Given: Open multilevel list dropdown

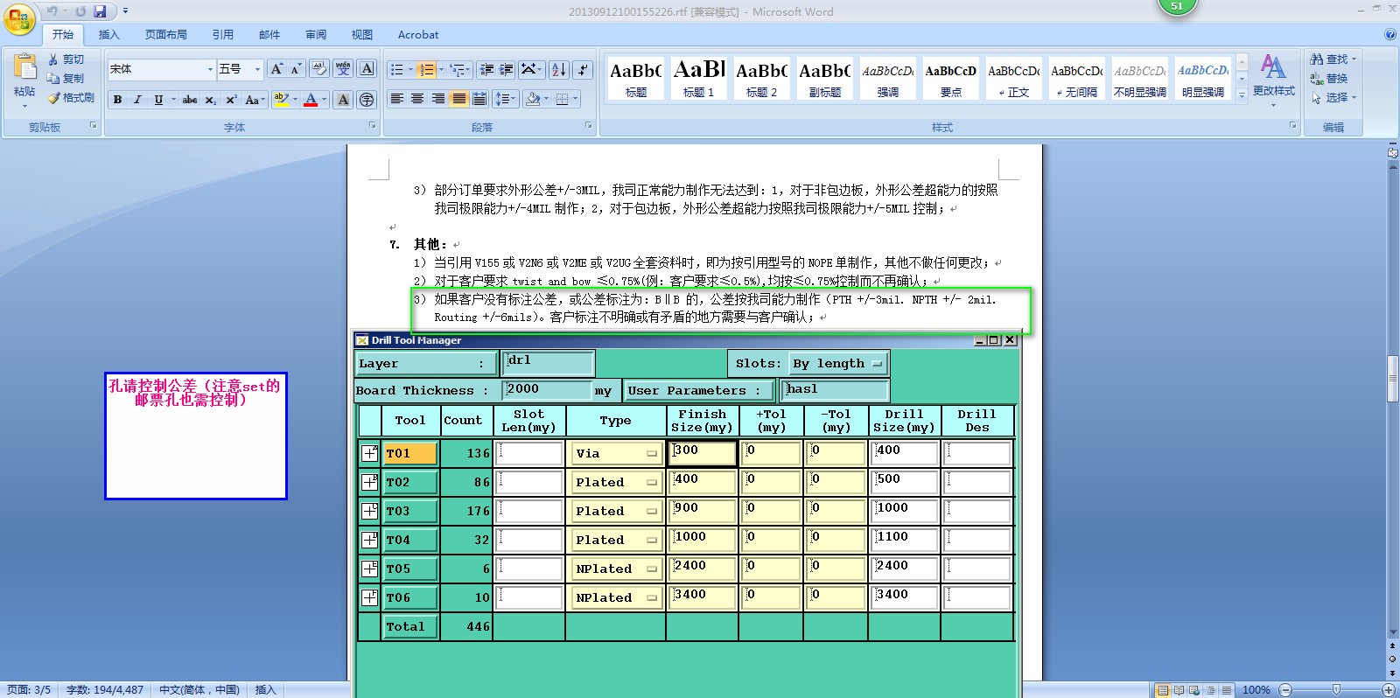Looking at the screenshot, I should 460,69.
